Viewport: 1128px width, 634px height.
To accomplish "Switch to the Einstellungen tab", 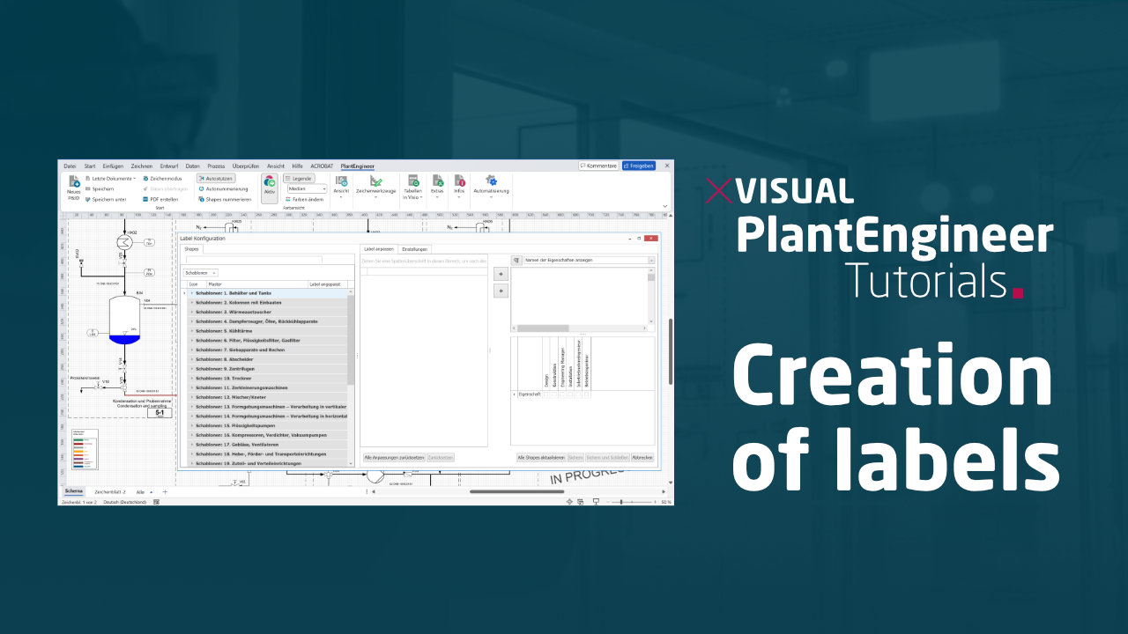I will (x=414, y=249).
